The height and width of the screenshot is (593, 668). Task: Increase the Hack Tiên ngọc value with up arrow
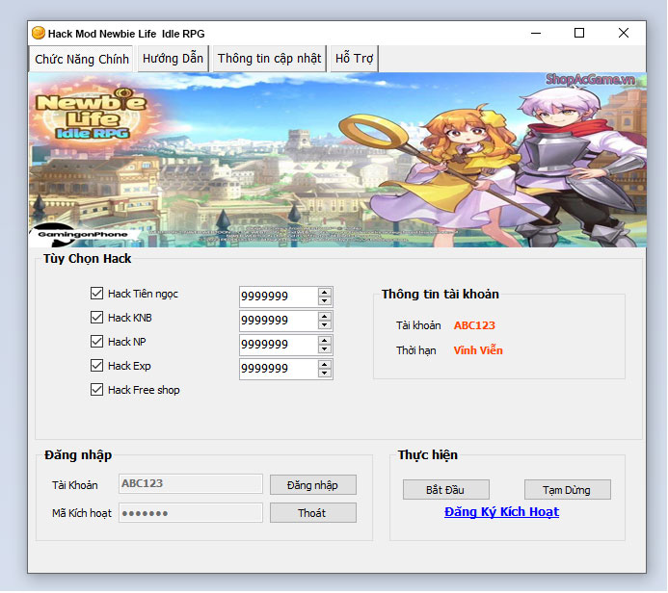[x=325, y=292]
